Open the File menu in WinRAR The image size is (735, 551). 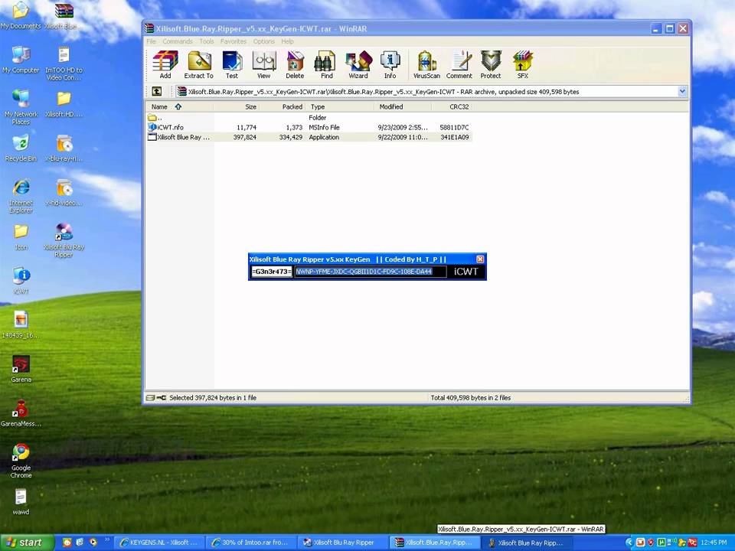152,41
